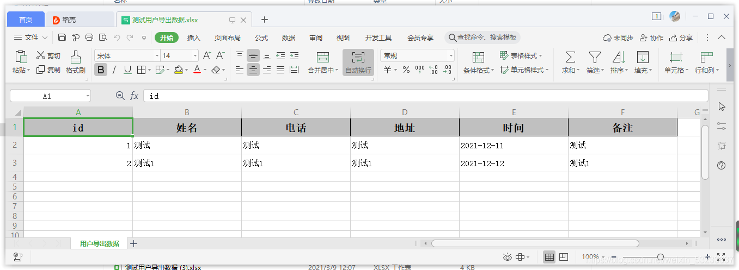Click the Filter (筛选) funnel icon
Viewport: 739px width, 270px height.
[x=595, y=57]
